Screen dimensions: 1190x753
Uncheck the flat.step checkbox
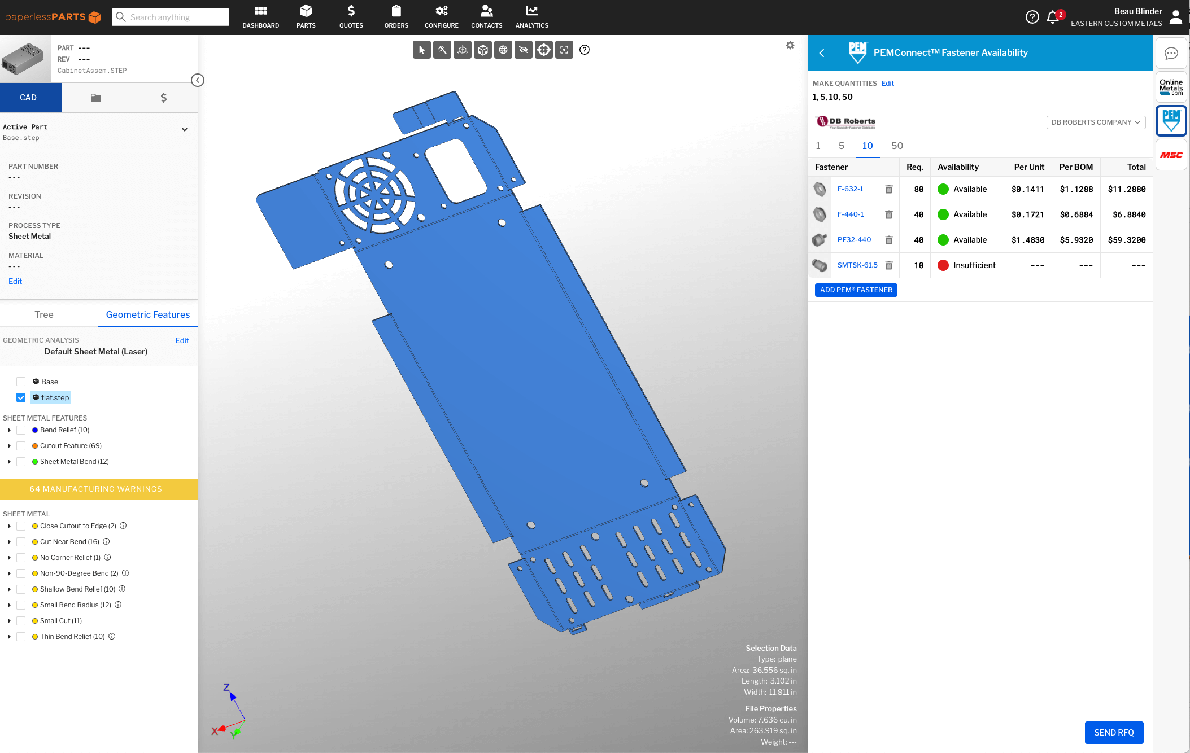point(21,397)
